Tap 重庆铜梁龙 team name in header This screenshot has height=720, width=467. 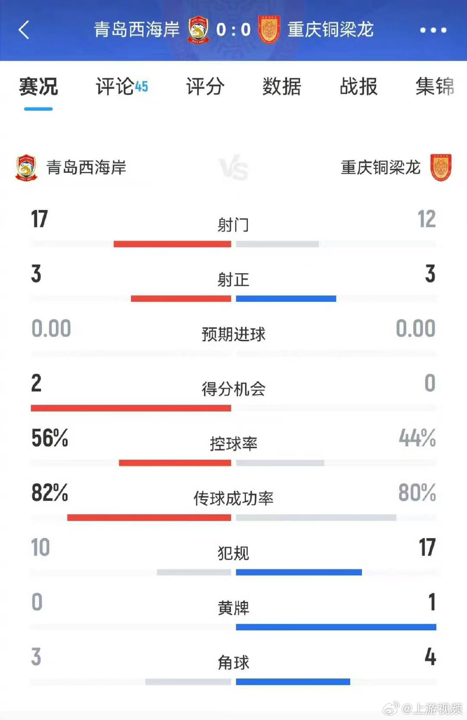[x=331, y=29]
